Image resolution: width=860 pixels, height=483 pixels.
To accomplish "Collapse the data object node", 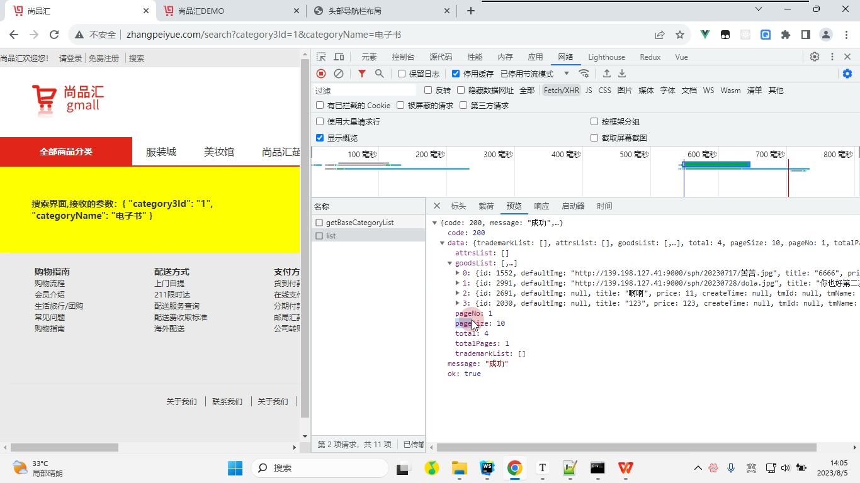I will 442,243.
